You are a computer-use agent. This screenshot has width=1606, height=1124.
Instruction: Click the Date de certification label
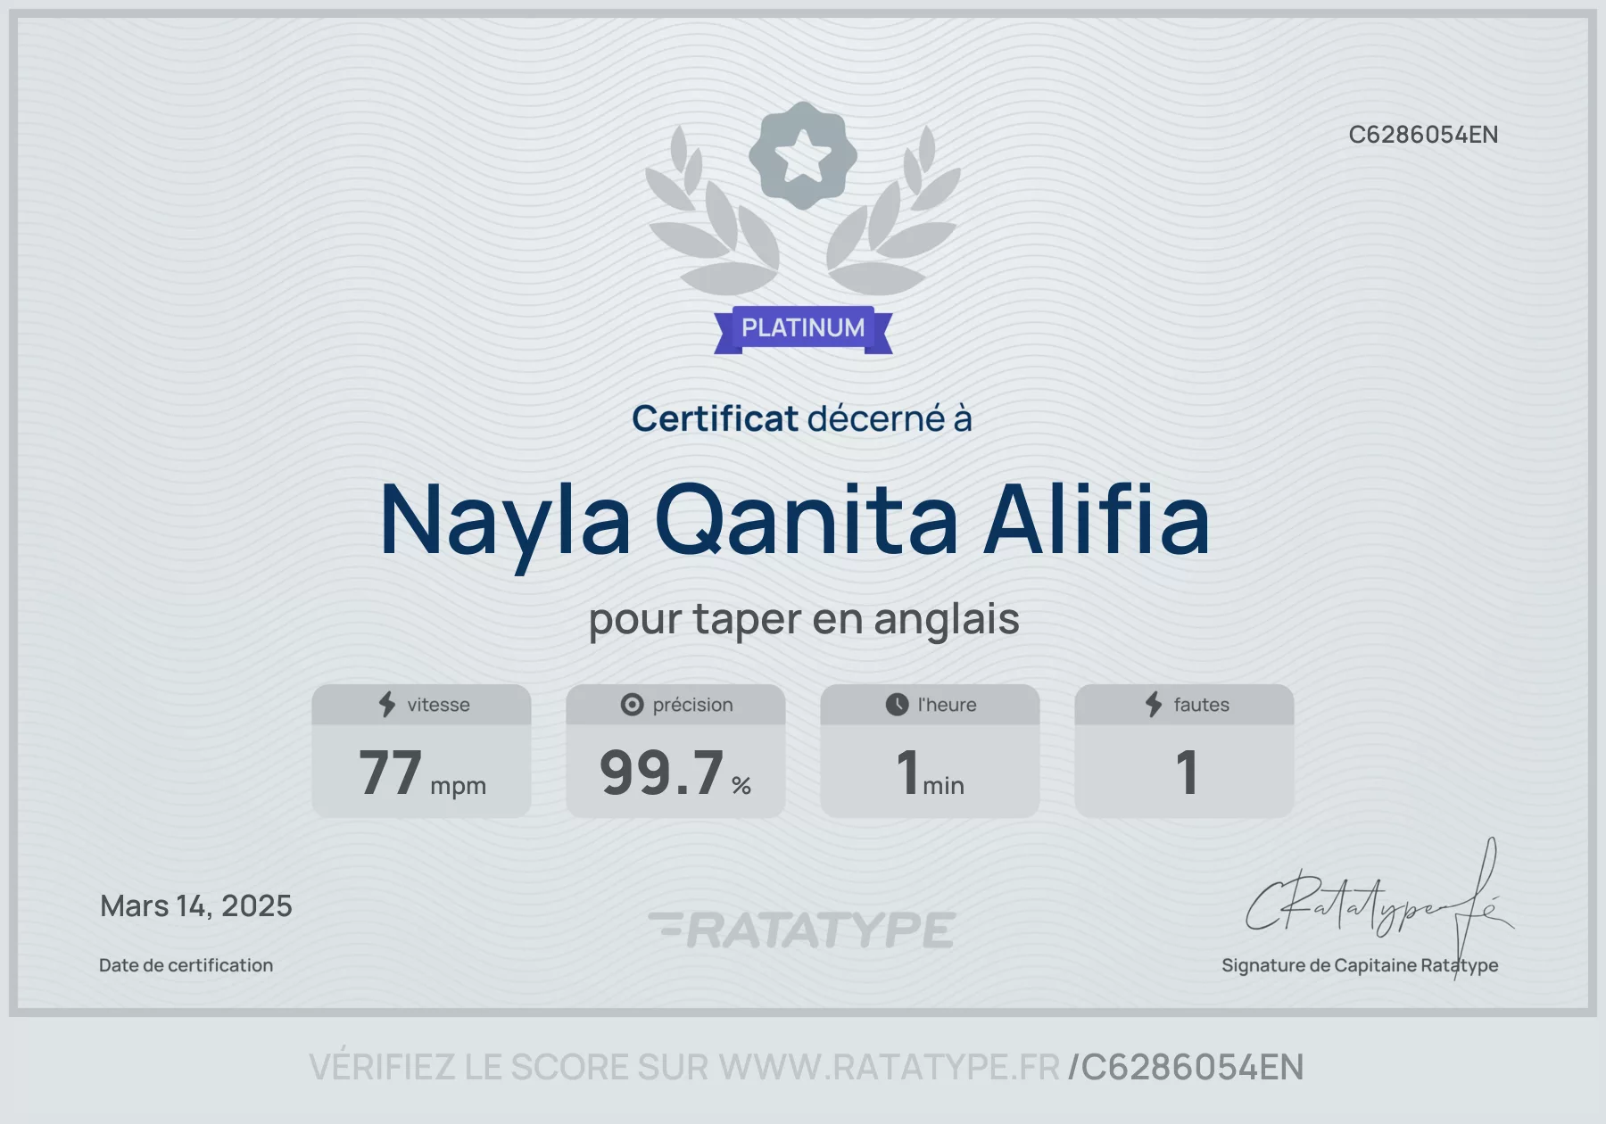186,965
